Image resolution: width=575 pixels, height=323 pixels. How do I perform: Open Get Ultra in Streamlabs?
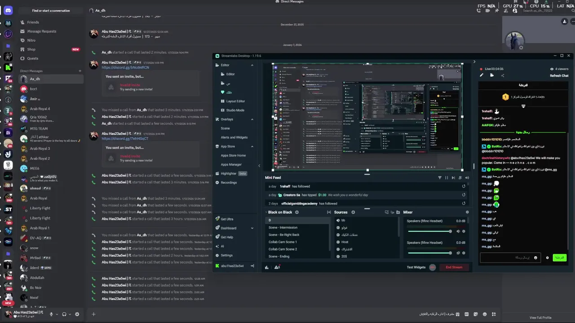(x=224, y=219)
